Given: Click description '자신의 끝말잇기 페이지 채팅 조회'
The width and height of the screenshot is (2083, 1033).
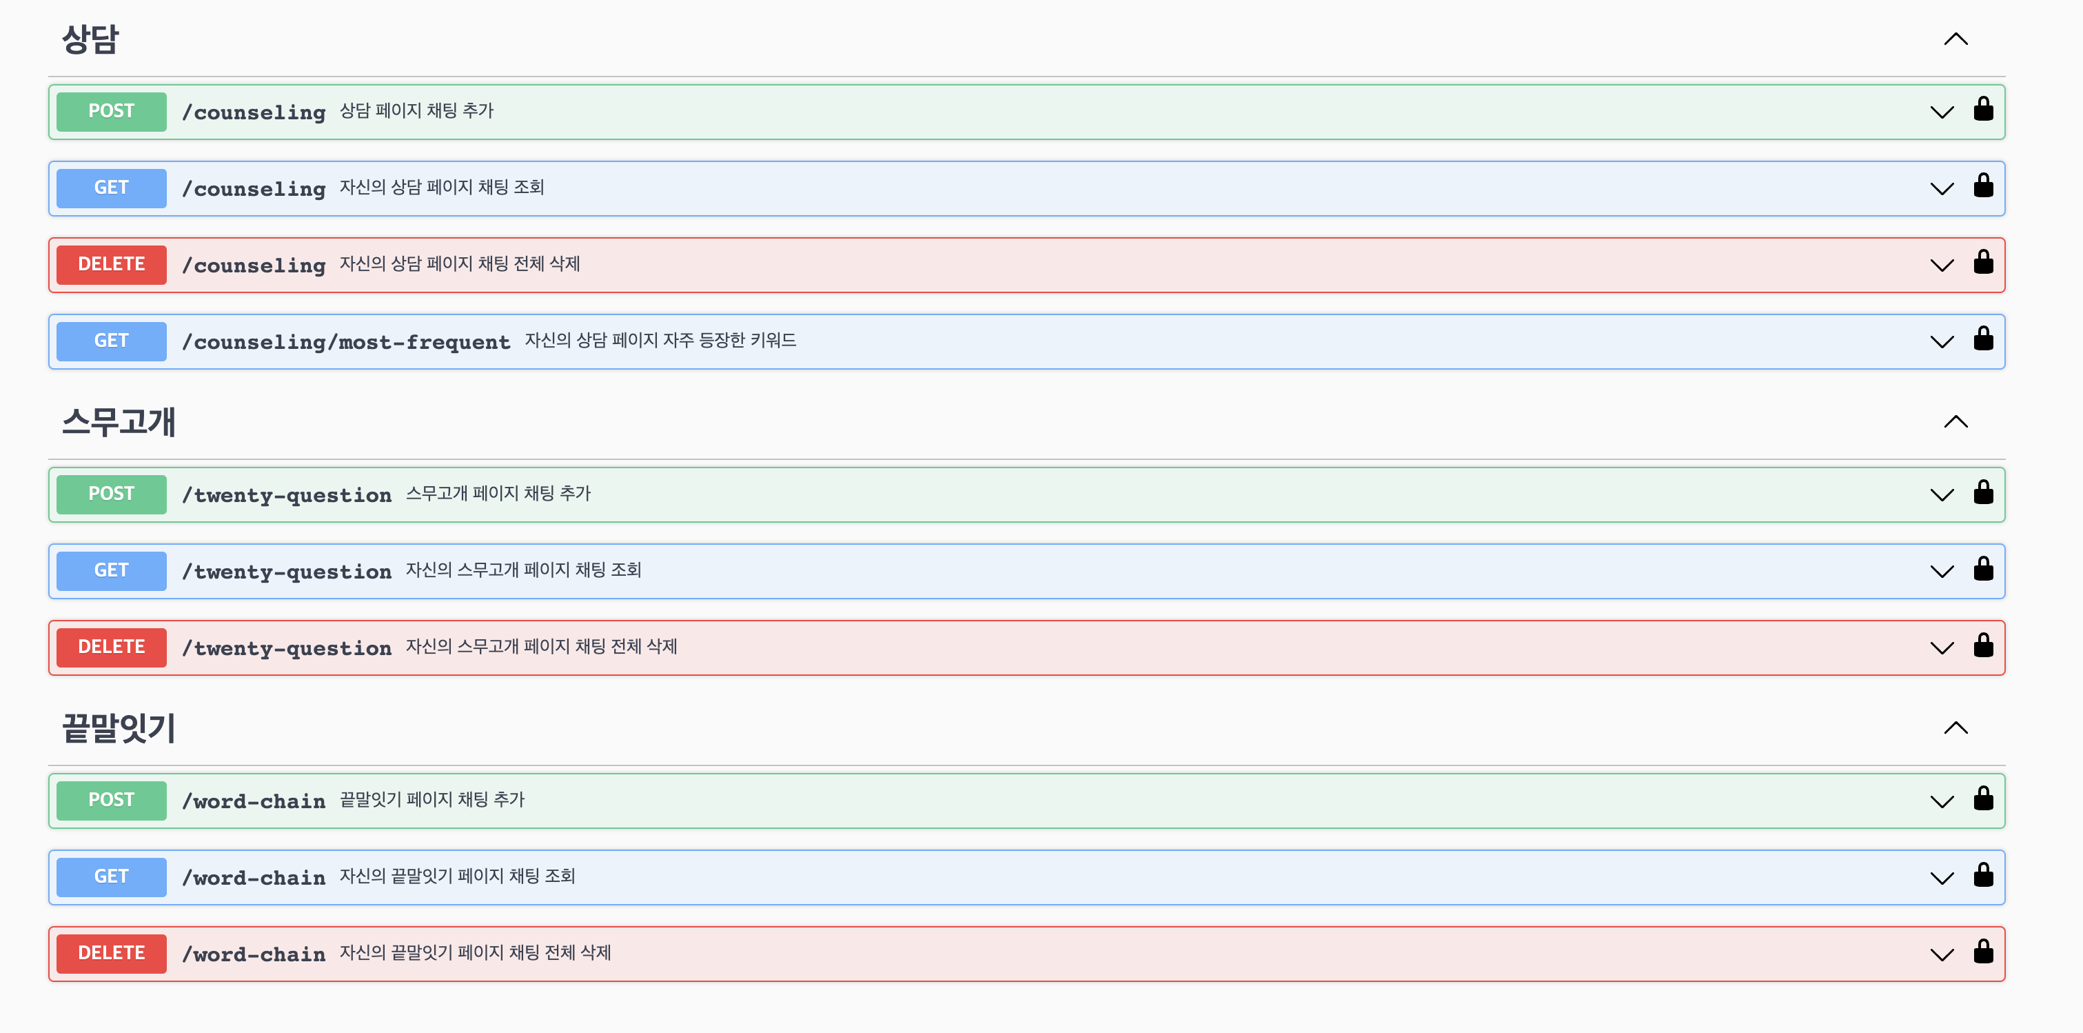Looking at the screenshot, I should (x=457, y=876).
